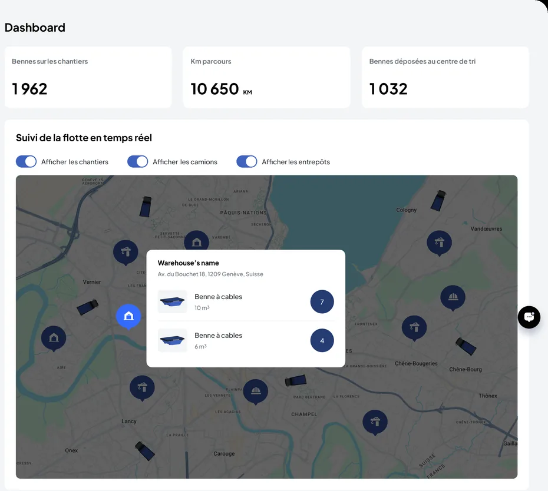The width and height of the screenshot is (548, 491).
Task: Select the truck right of Onex
Action: tap(145, 451)
